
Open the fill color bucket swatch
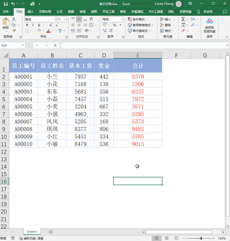(39, 31)
